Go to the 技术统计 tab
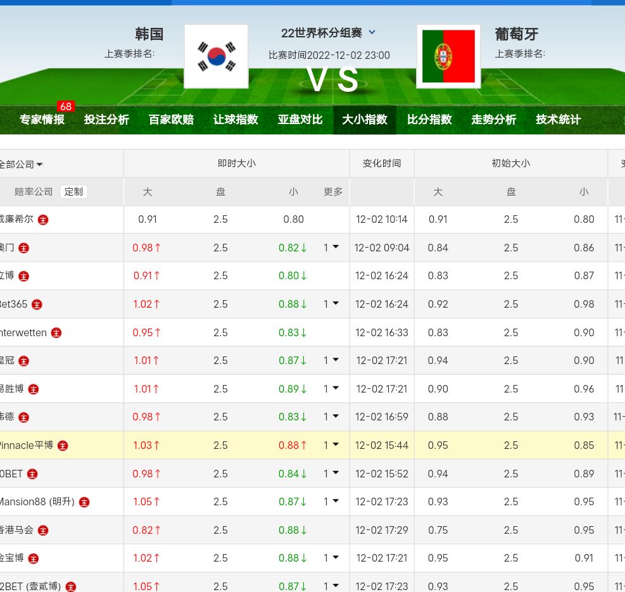625x592 pixels. 558,120
